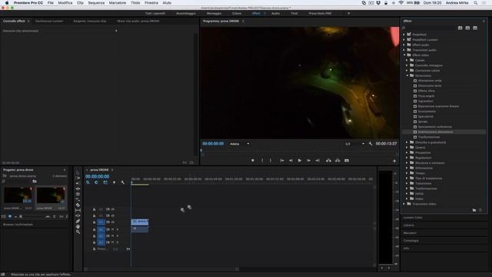Click YUV Effects filter icon in Effects panel
The image size is (492, 277).
[x=475, y=28]
